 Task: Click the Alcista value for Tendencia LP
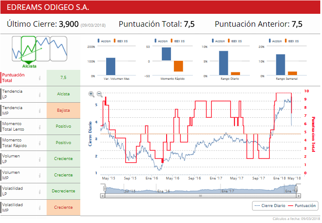coord(63,94)
